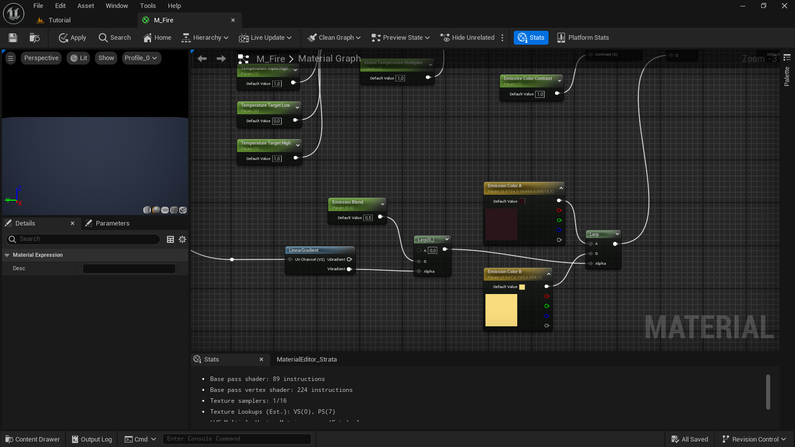Use selected custom mesh as preview

(x=183, y=210)
